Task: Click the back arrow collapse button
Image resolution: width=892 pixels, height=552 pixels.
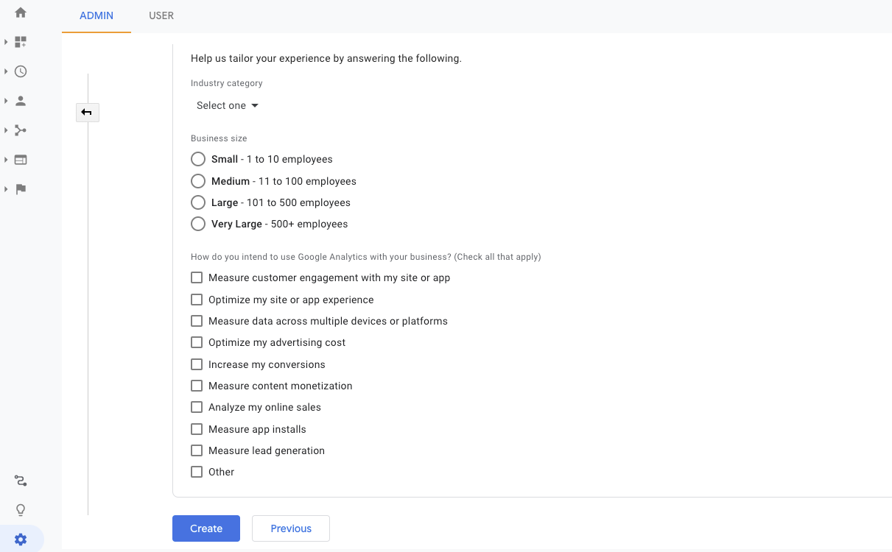Action: (87, 113)
